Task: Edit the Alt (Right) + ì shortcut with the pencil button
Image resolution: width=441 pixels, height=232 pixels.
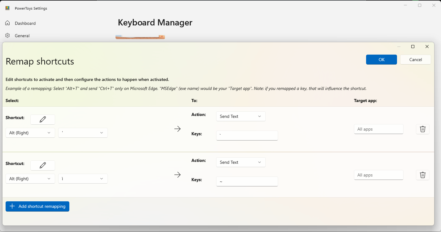Action: 43,165
